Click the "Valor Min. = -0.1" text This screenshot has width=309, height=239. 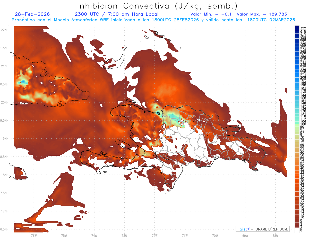(211, 14)
